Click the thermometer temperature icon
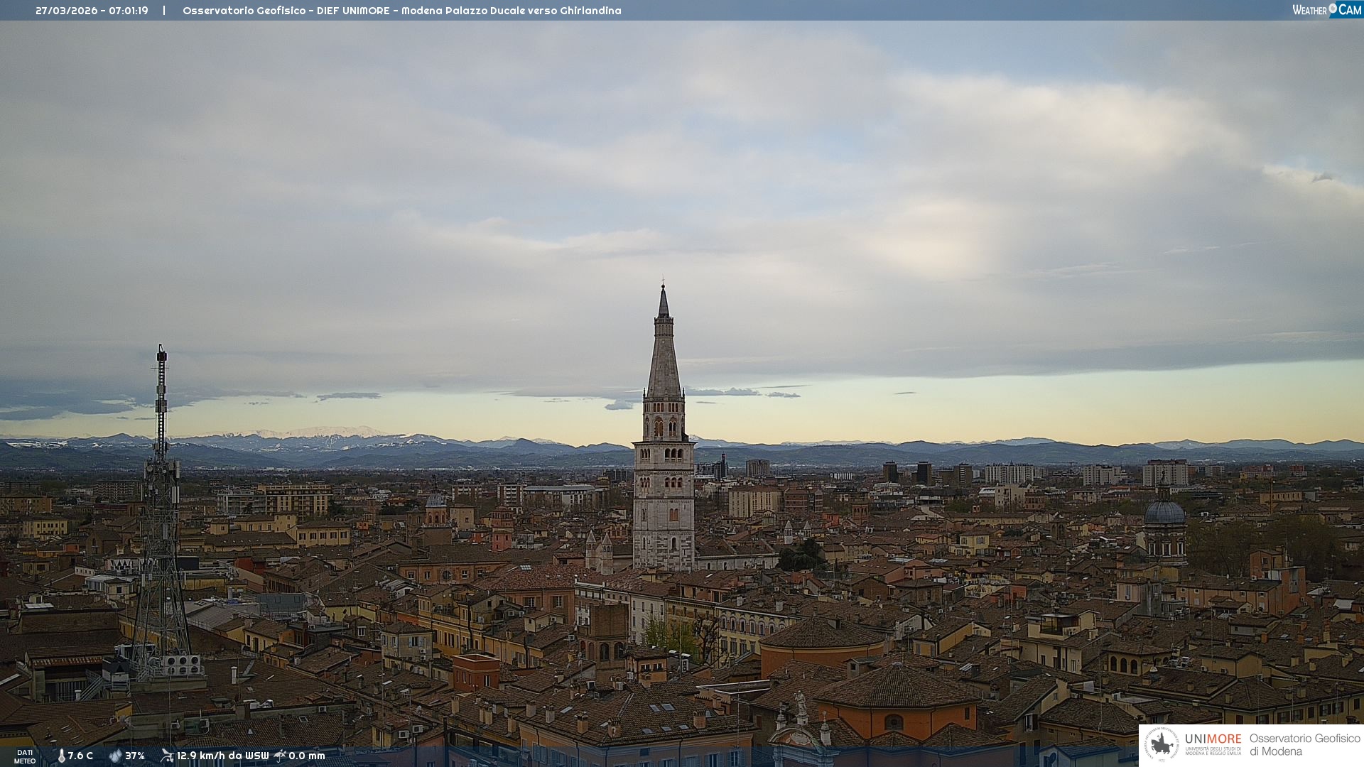The image size is (1364, 767). point(61,756)
